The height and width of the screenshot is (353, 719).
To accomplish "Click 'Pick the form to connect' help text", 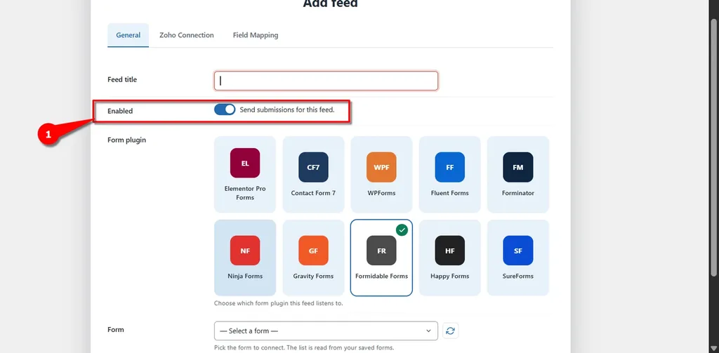I will point(304,347).
